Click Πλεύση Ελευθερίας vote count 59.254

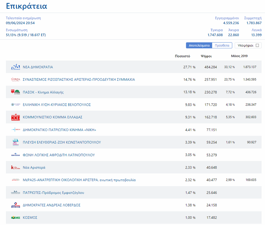click(x=212, y=142)
